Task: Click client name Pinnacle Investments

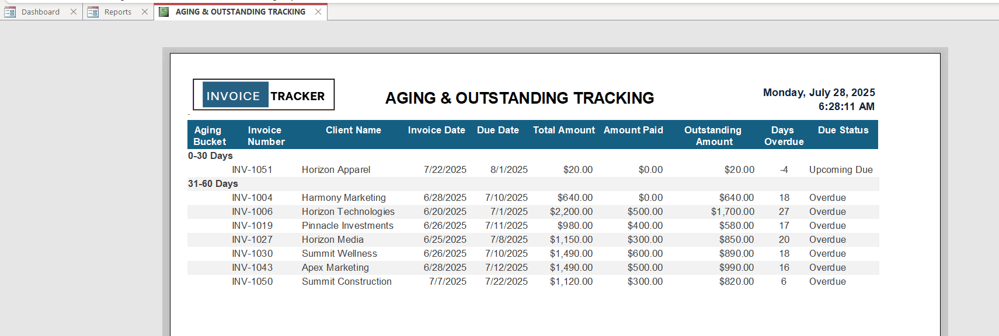Action: pyautogui.click(x=347, y=225)
